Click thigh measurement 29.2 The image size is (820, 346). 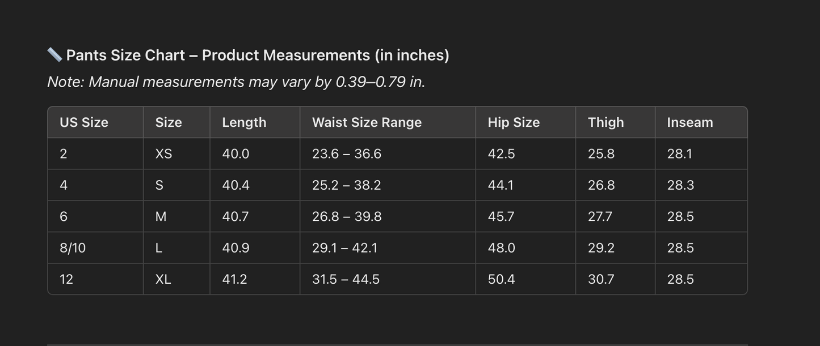[601, 248]
